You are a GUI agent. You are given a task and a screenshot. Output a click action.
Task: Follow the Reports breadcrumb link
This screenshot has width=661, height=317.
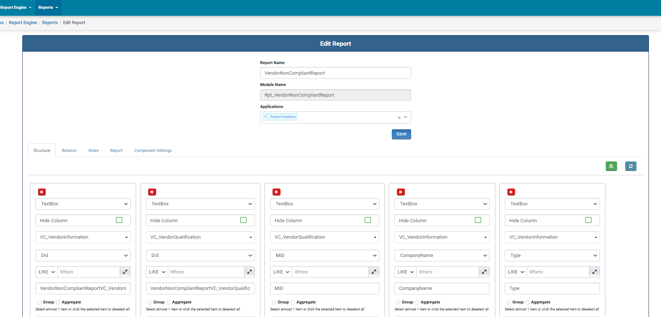pyautogui.click(x=50, y=23)
